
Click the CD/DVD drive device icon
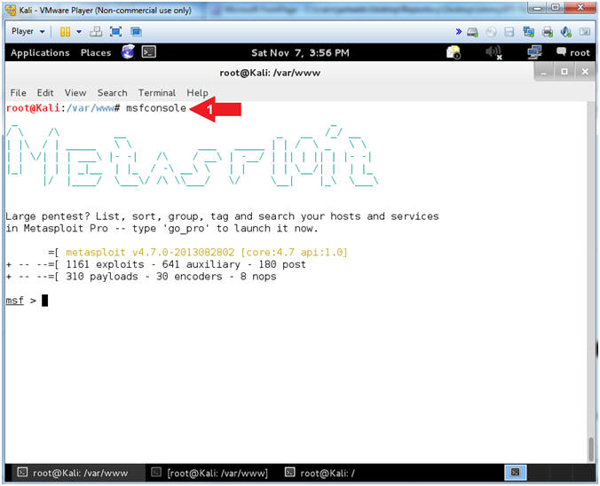tap(491, 32)
